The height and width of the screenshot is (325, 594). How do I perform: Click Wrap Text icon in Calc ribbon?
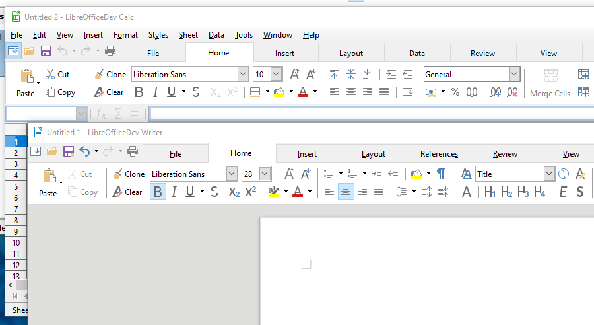(408, 92)
